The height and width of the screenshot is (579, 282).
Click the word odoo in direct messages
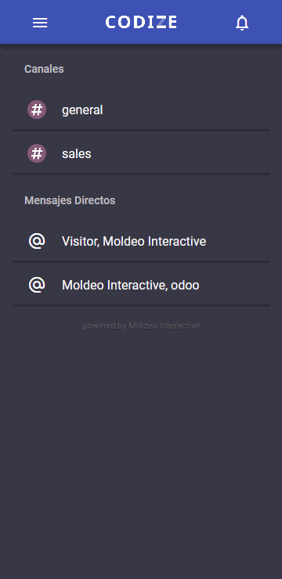(185, 285)
